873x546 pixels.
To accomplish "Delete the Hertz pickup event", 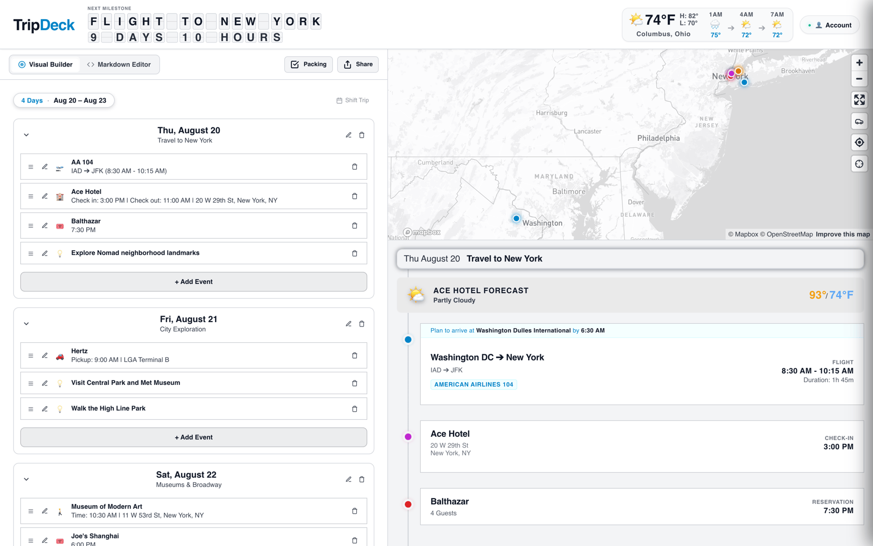I will tap(355, 355).
